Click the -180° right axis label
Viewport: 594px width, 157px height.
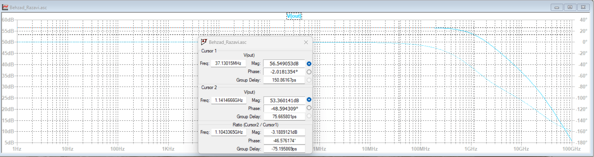pos(582,142)
